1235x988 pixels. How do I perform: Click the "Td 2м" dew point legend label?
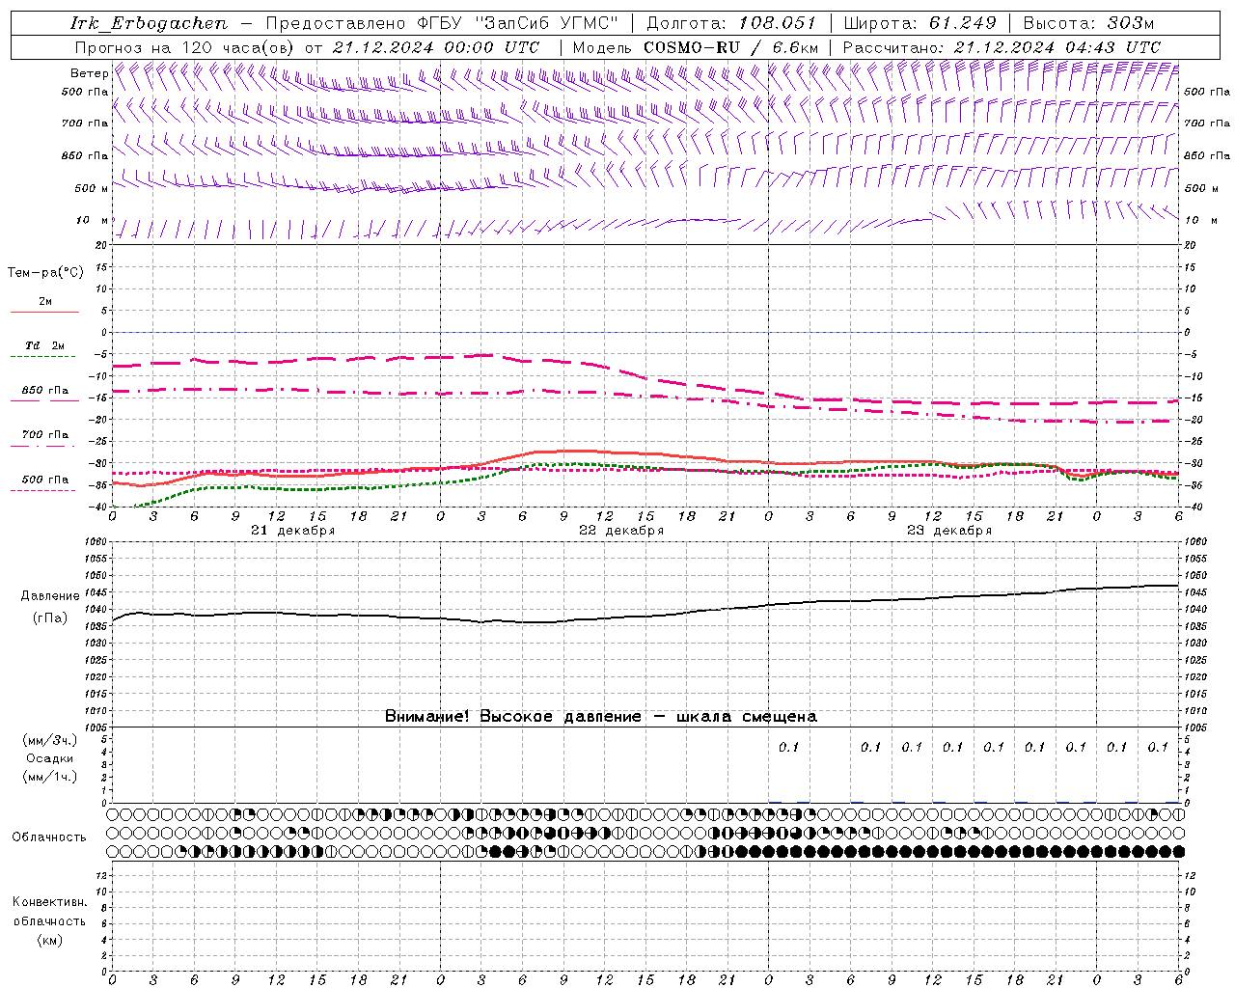pos(45,345)
